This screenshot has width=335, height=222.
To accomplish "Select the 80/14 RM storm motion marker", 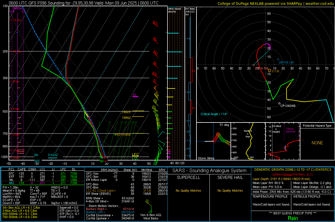I will click(254, 65).
